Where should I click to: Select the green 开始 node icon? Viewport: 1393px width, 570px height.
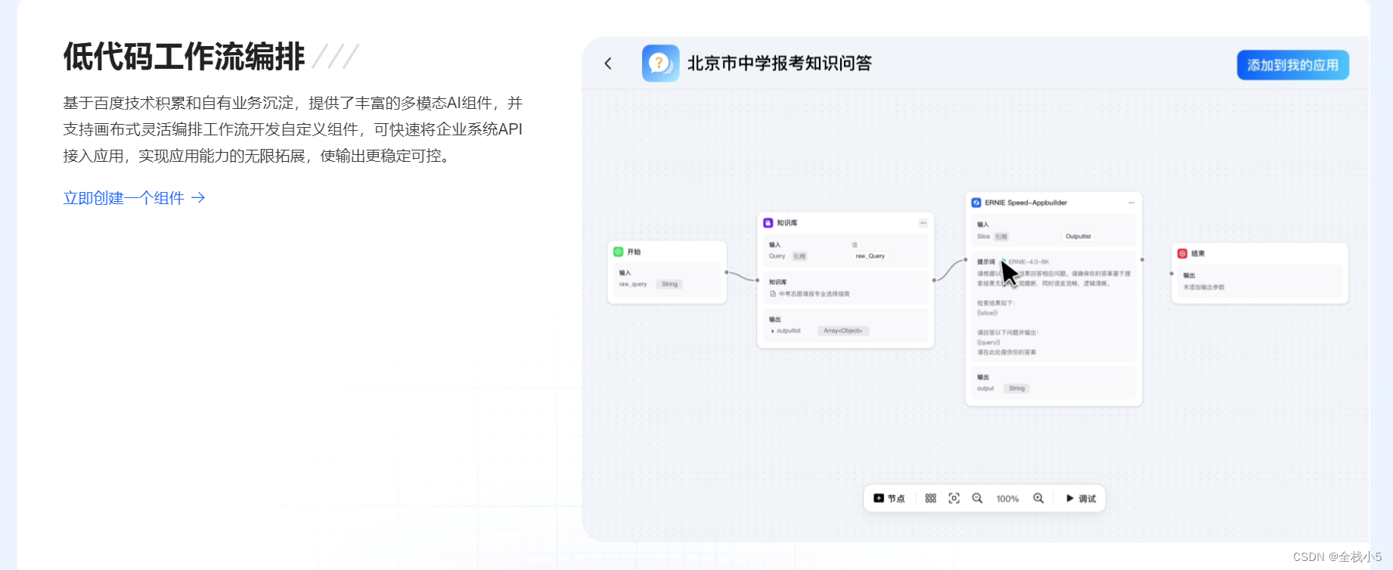pyautogui.click(x=619, y=252)
